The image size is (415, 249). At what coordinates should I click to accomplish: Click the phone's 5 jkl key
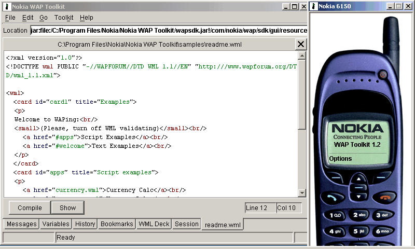[x=359, y=231]
